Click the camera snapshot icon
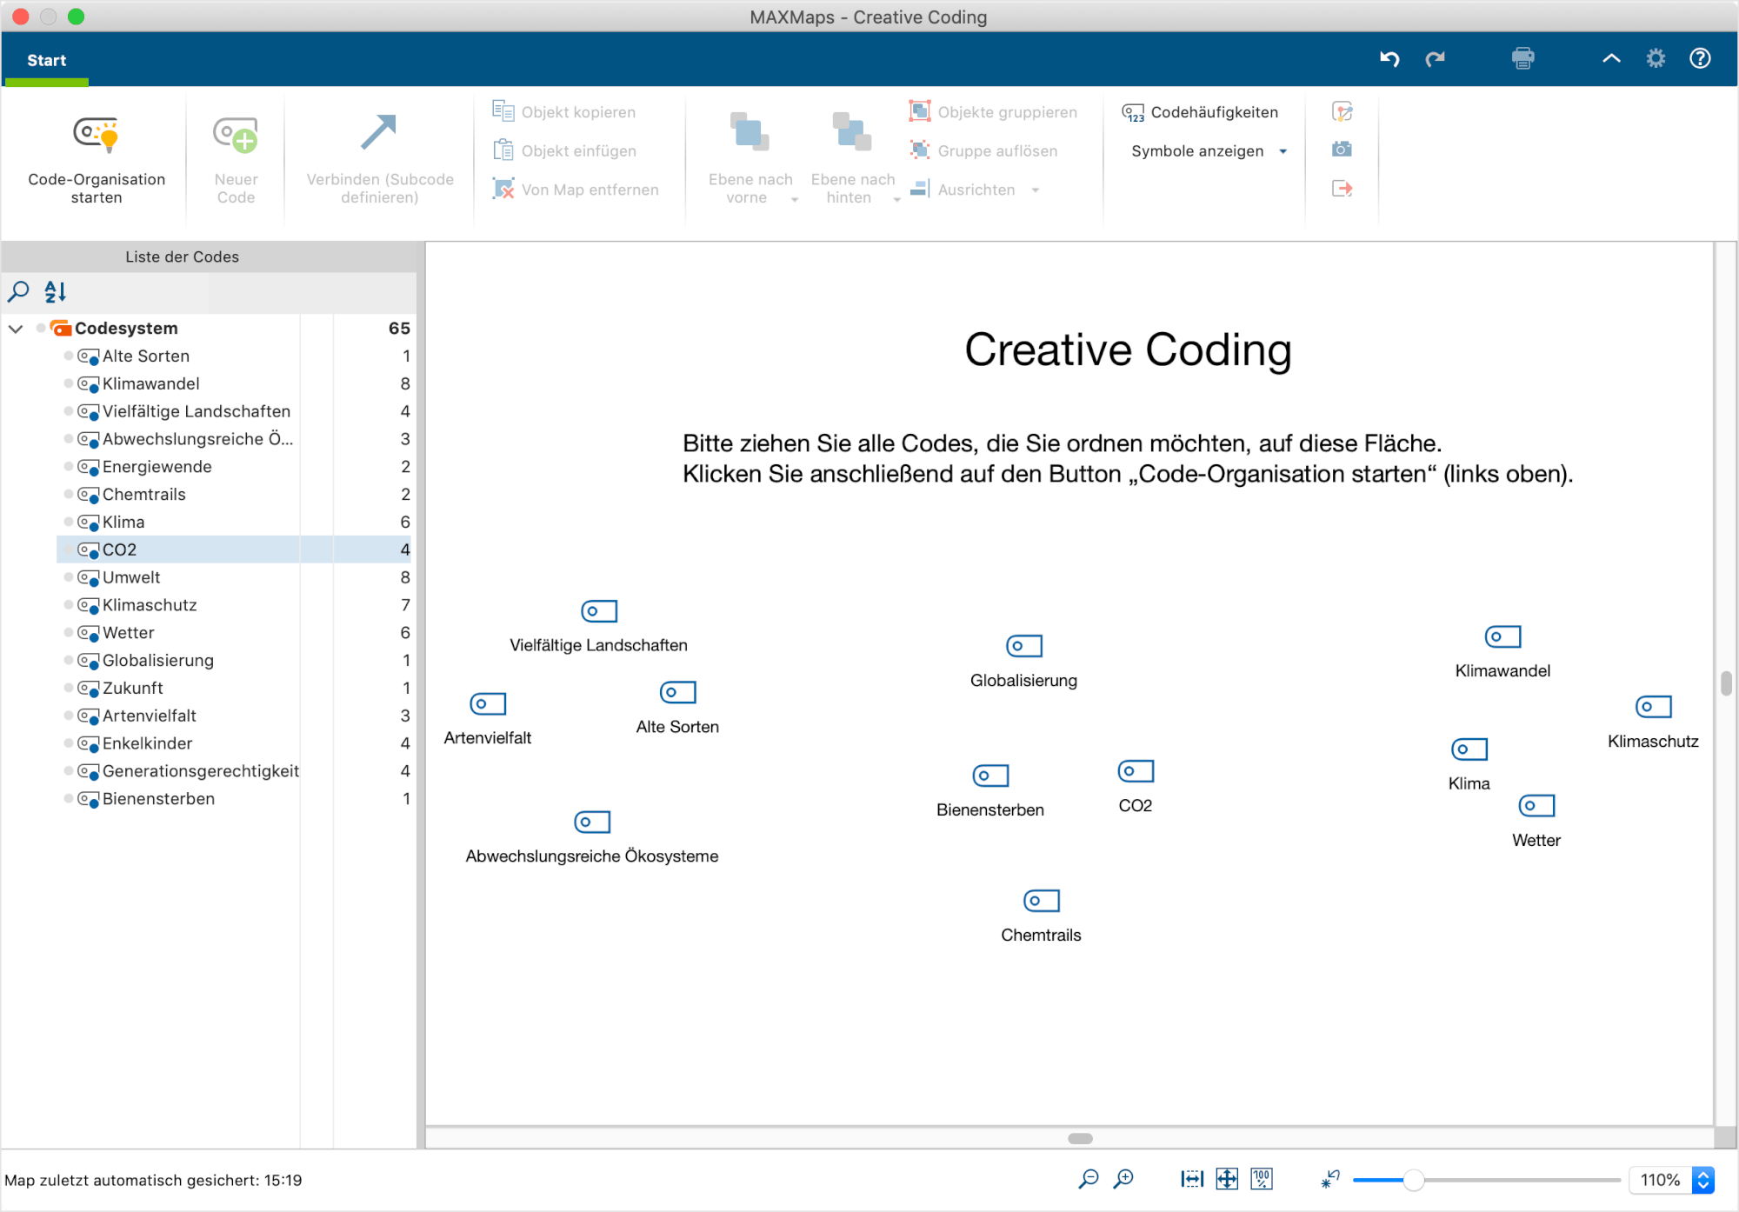This screenshot has width=1739, height=1212. [x=1343, y=150]
